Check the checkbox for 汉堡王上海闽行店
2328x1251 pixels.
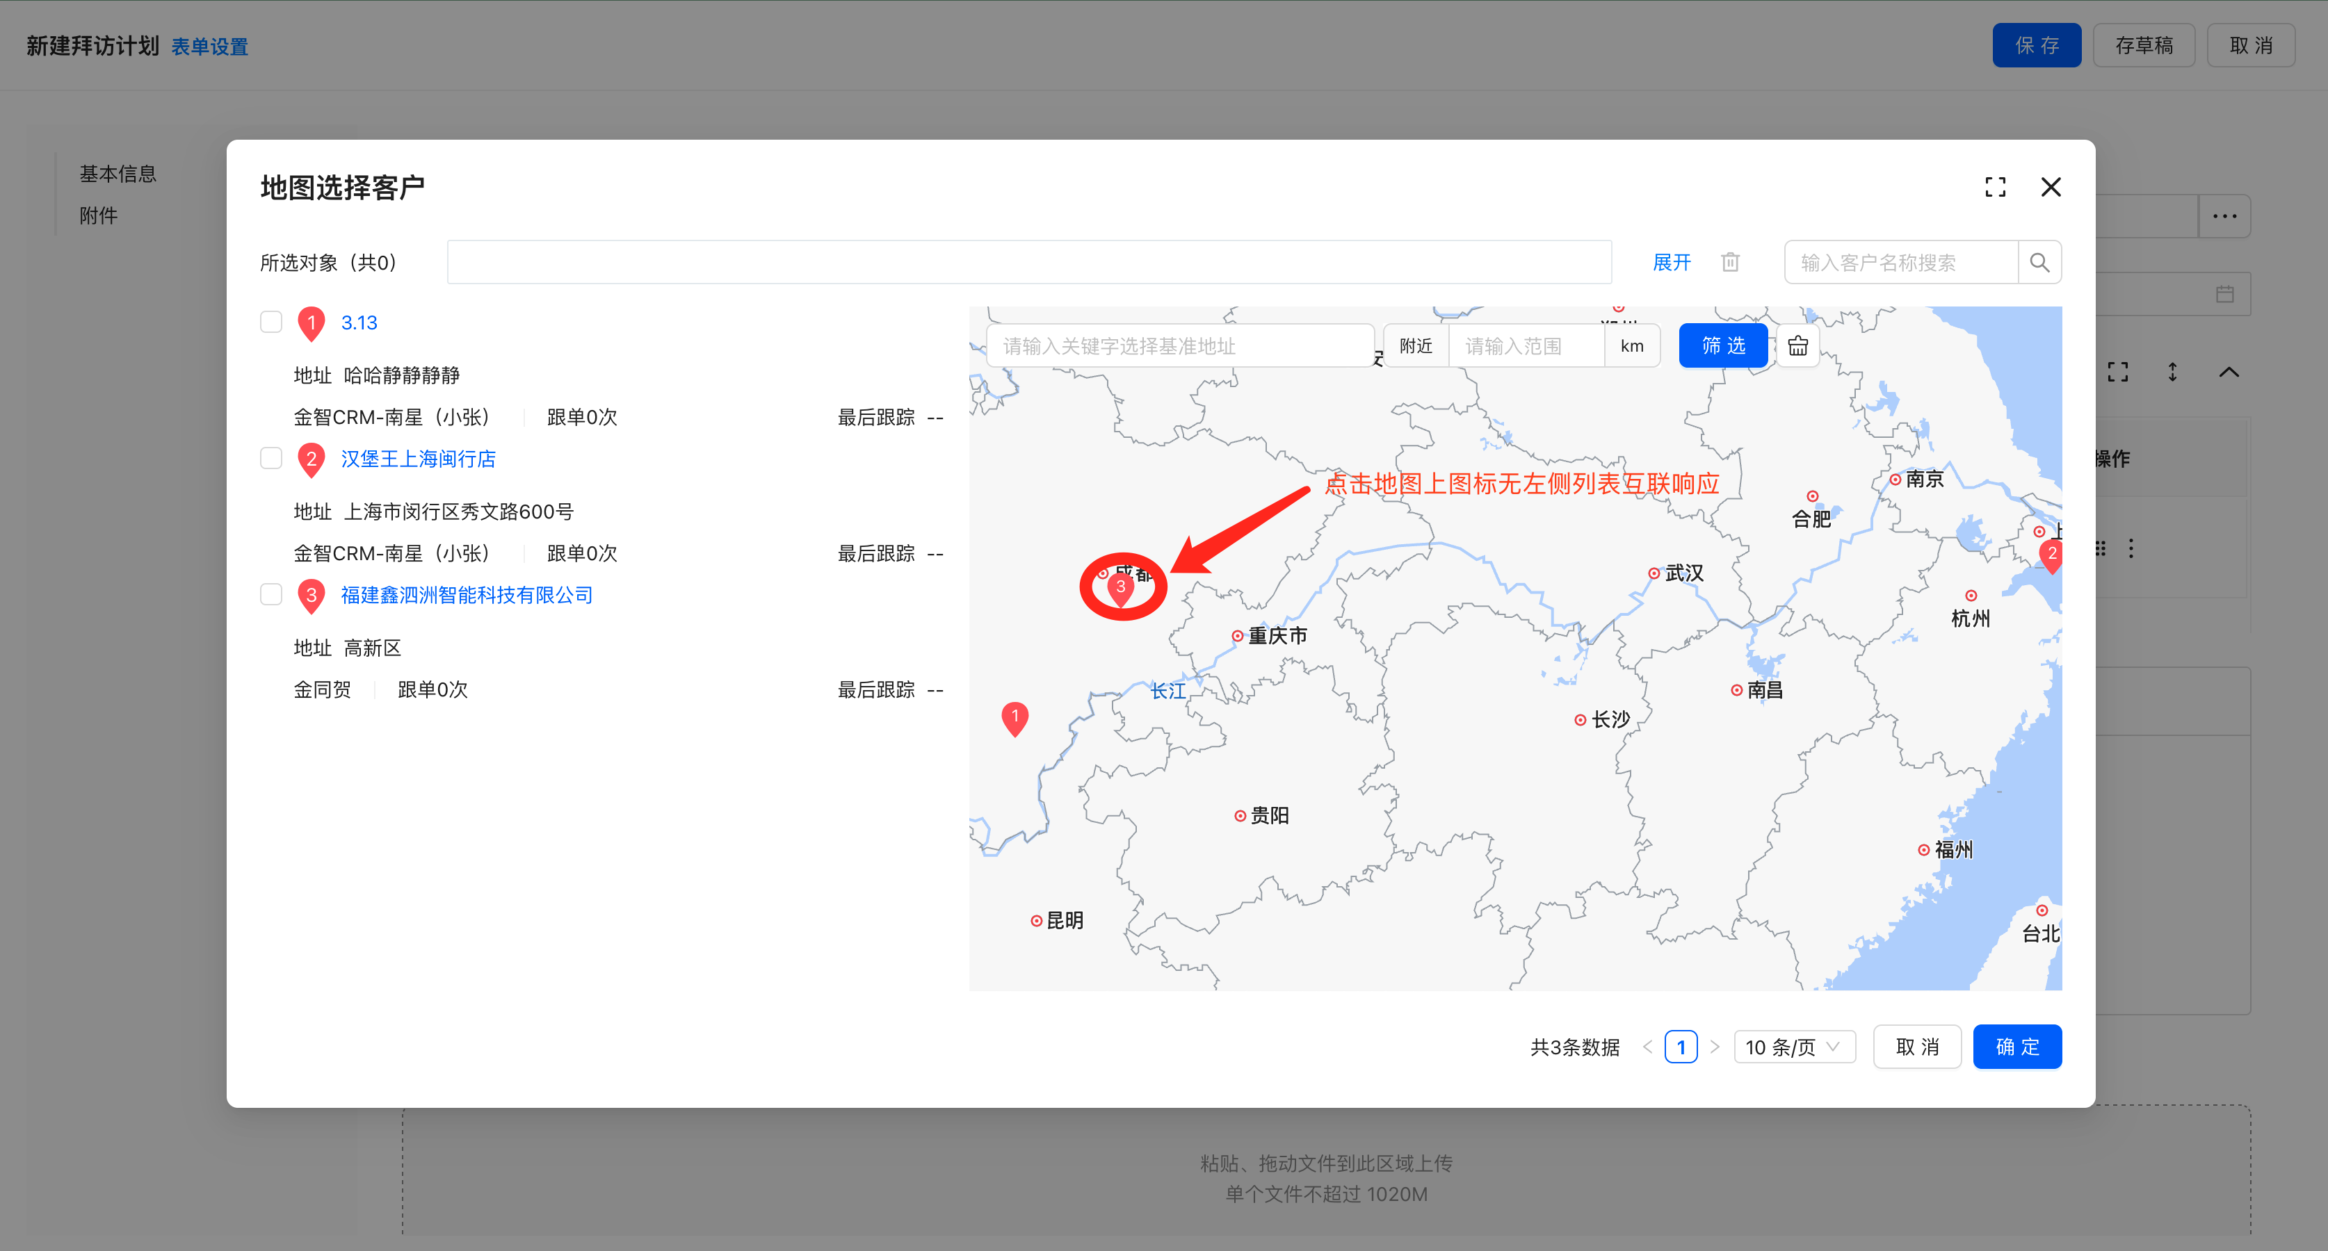point(271,458)
